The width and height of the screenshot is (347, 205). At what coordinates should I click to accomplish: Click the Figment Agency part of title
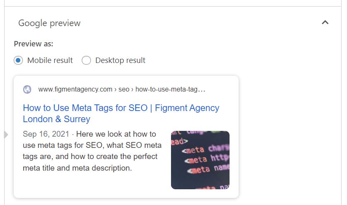click(187, 108)
